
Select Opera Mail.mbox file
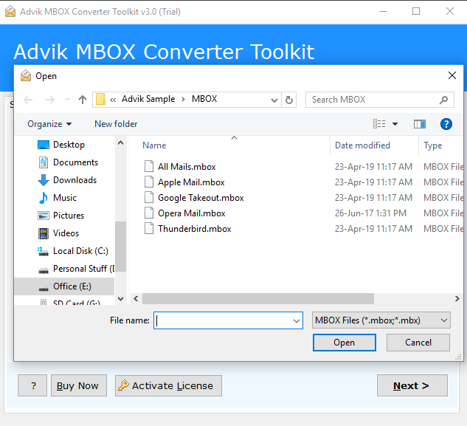pos(191,213)
